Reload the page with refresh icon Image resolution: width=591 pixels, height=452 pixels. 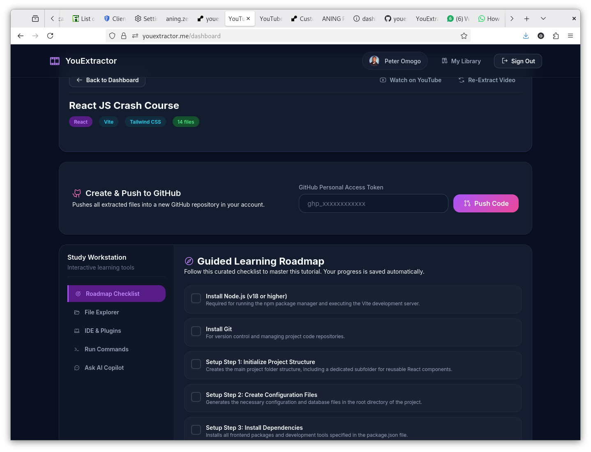click(50, 36)
